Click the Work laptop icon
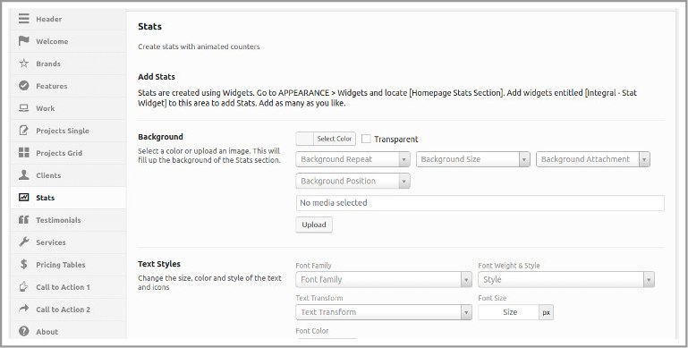This screenshot has height=348, width=688. 23,108
